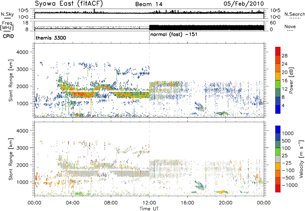
Task: Click the '18' tick on frequency axis
Action: pyautogui.click(x=26, y=23)
